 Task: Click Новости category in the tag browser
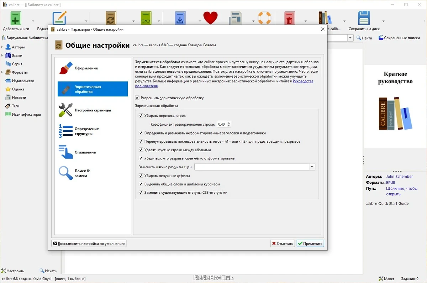click(19, 98)
